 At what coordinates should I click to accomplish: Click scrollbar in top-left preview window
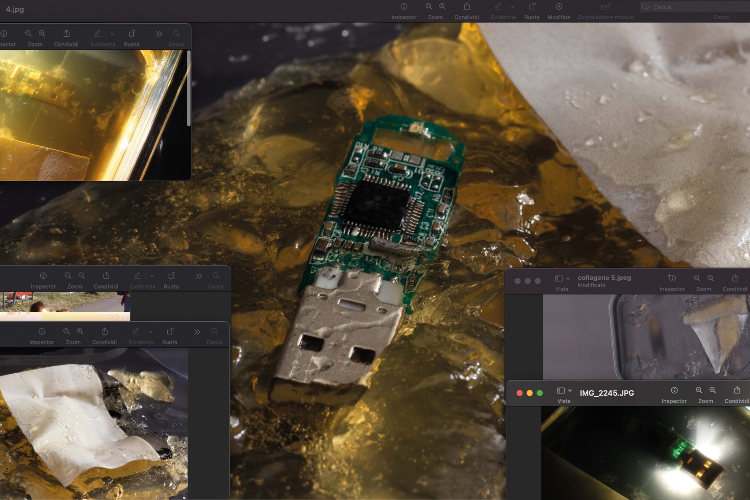click(x=189, y=88)
